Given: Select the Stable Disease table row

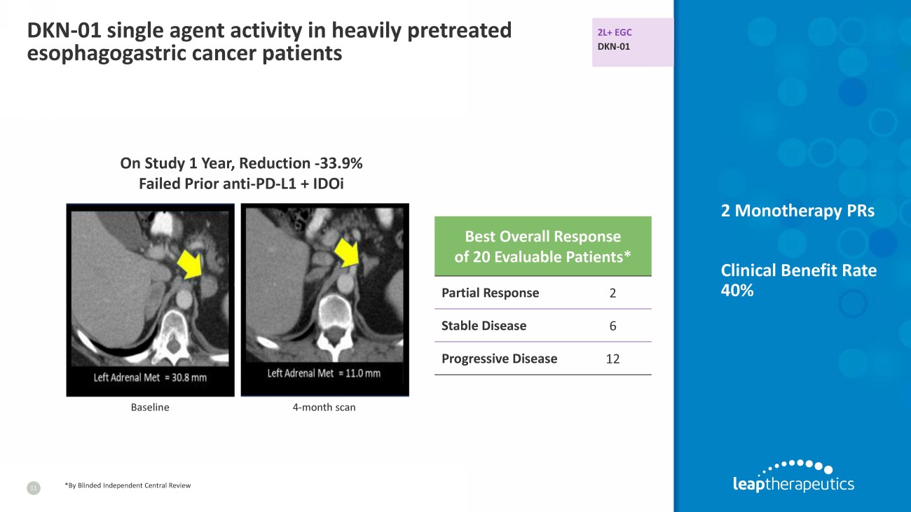Looking at the screenshot, I should (542, 326).
